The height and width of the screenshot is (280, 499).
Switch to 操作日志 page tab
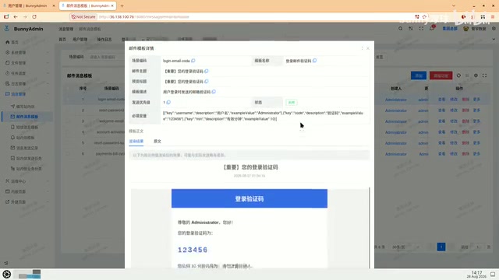click(x=104, y=40)
